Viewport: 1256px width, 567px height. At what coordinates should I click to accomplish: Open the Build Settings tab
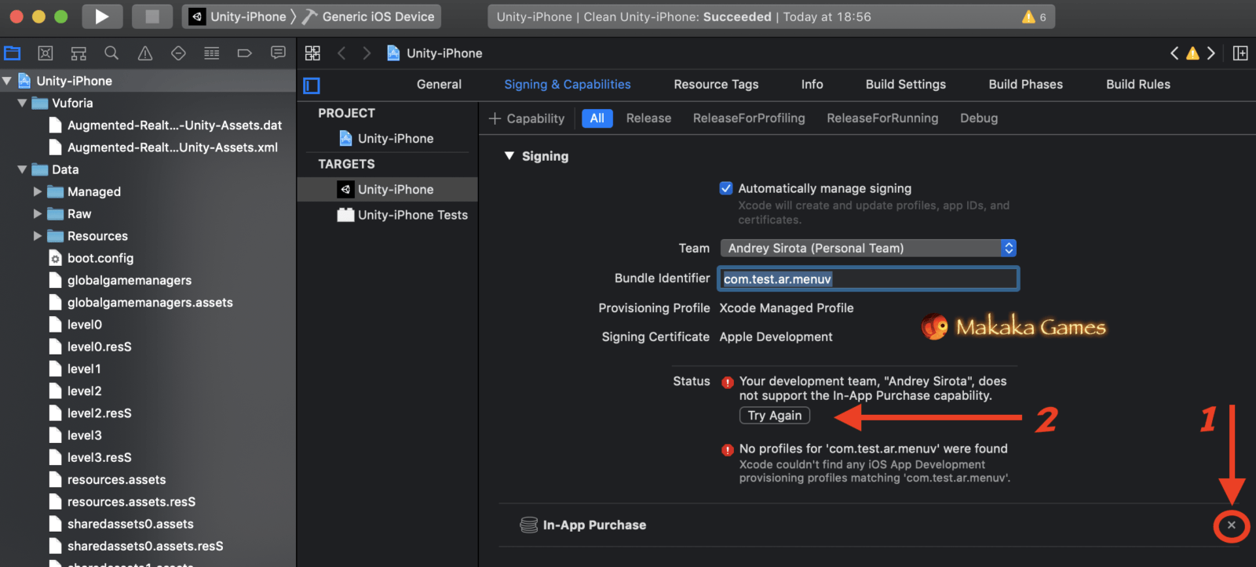coord(905,84)
